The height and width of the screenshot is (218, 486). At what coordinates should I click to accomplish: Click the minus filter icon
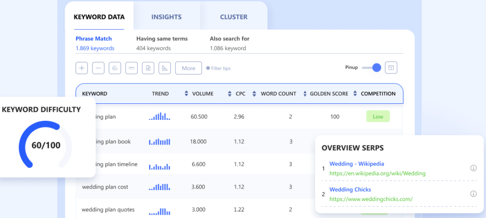pos(98,68)
